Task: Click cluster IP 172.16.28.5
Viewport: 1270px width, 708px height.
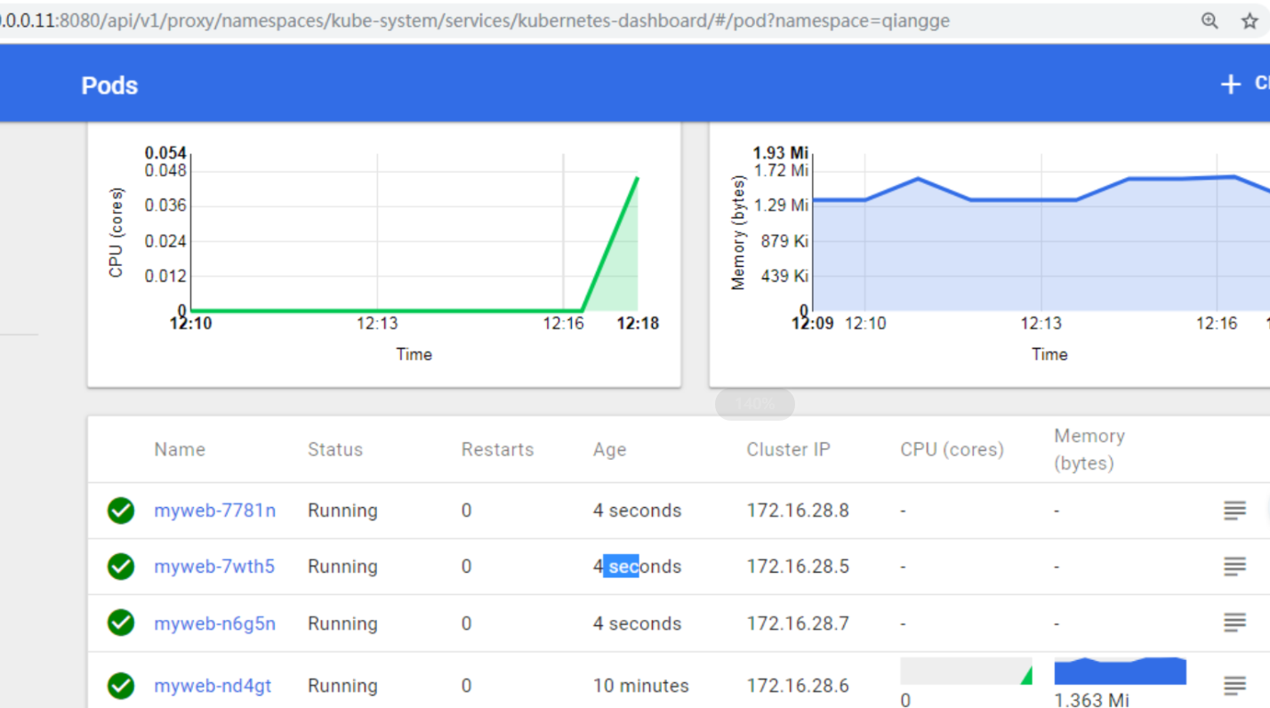Action: [798, 567]
